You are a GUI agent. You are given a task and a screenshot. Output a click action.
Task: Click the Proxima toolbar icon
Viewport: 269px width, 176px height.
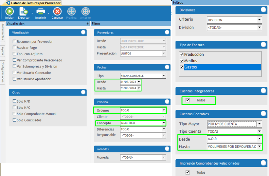point(71,12)
